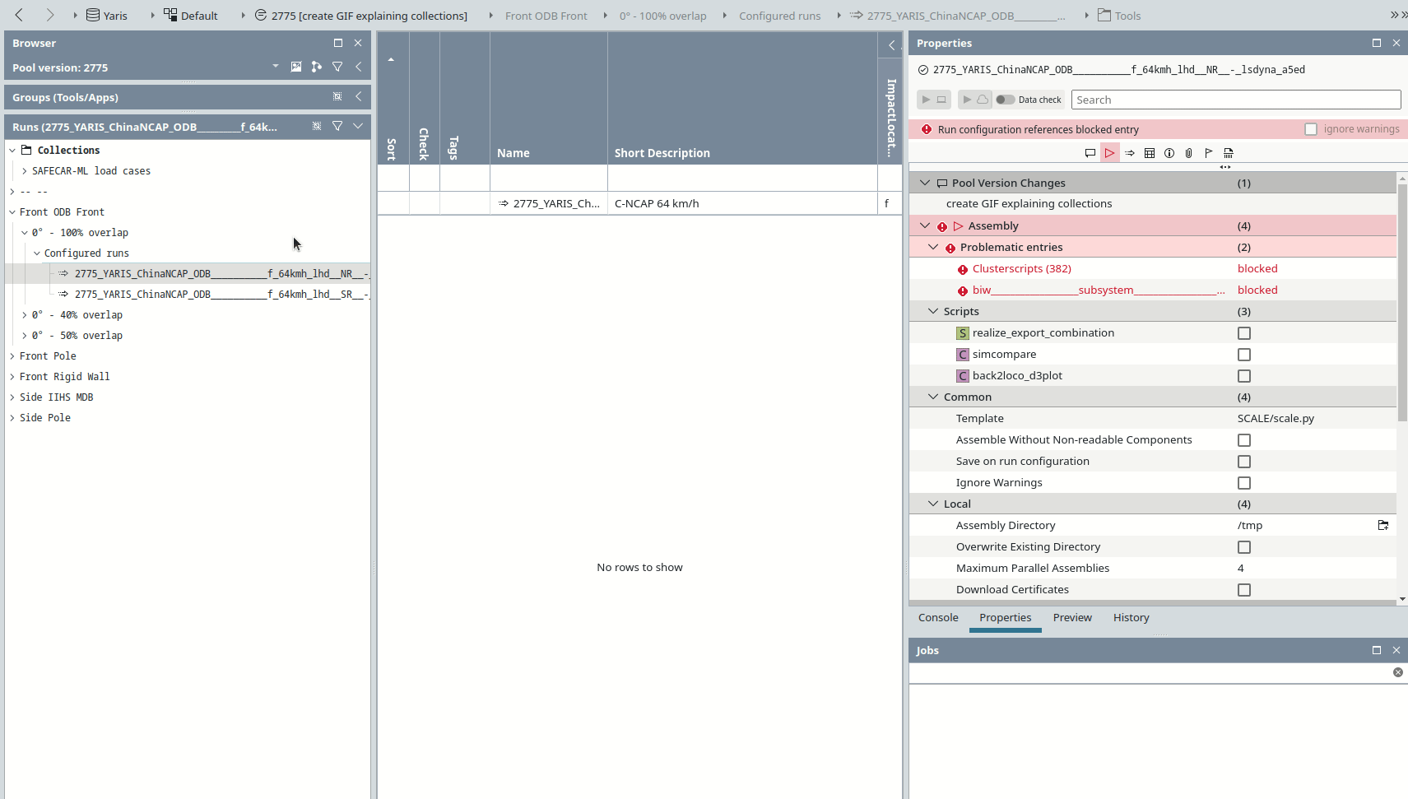1408x799 pixels.
Task: Expand SAFECAR-ML load cases
Action: coord(25,171)
